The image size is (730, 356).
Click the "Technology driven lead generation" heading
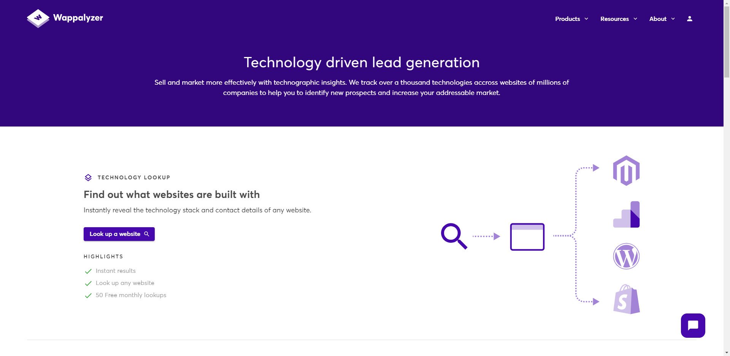click(362, 62)
